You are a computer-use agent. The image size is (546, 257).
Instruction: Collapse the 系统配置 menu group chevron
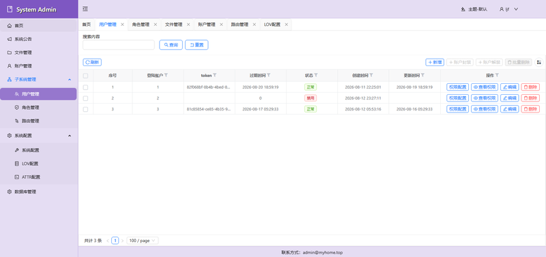[70, 136]
